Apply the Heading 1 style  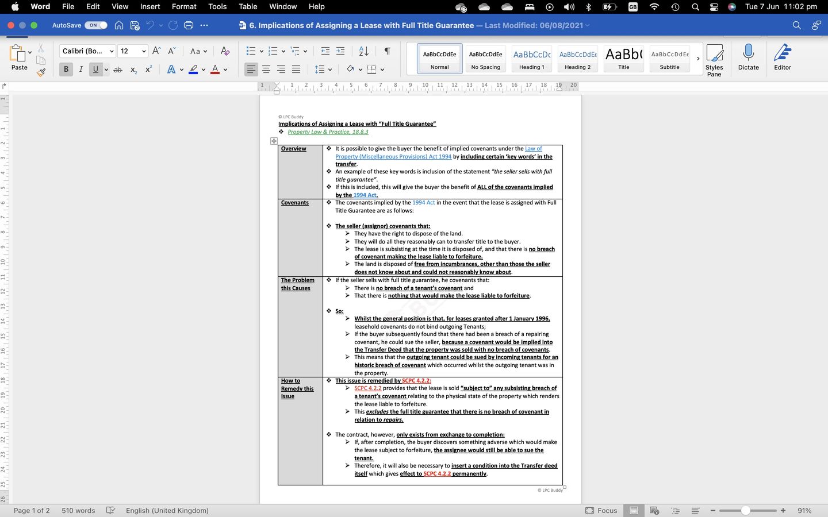532,59
